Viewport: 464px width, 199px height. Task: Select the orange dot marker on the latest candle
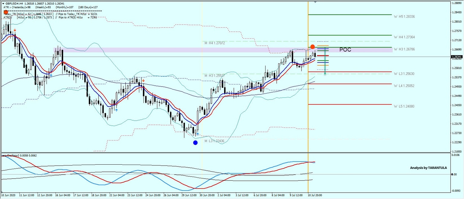point(313,47)
